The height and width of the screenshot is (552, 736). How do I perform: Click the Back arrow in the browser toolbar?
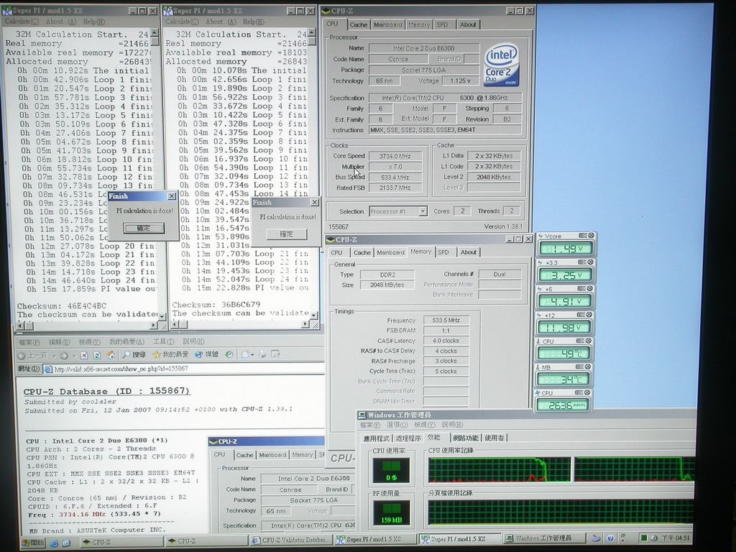click(22, 355)
